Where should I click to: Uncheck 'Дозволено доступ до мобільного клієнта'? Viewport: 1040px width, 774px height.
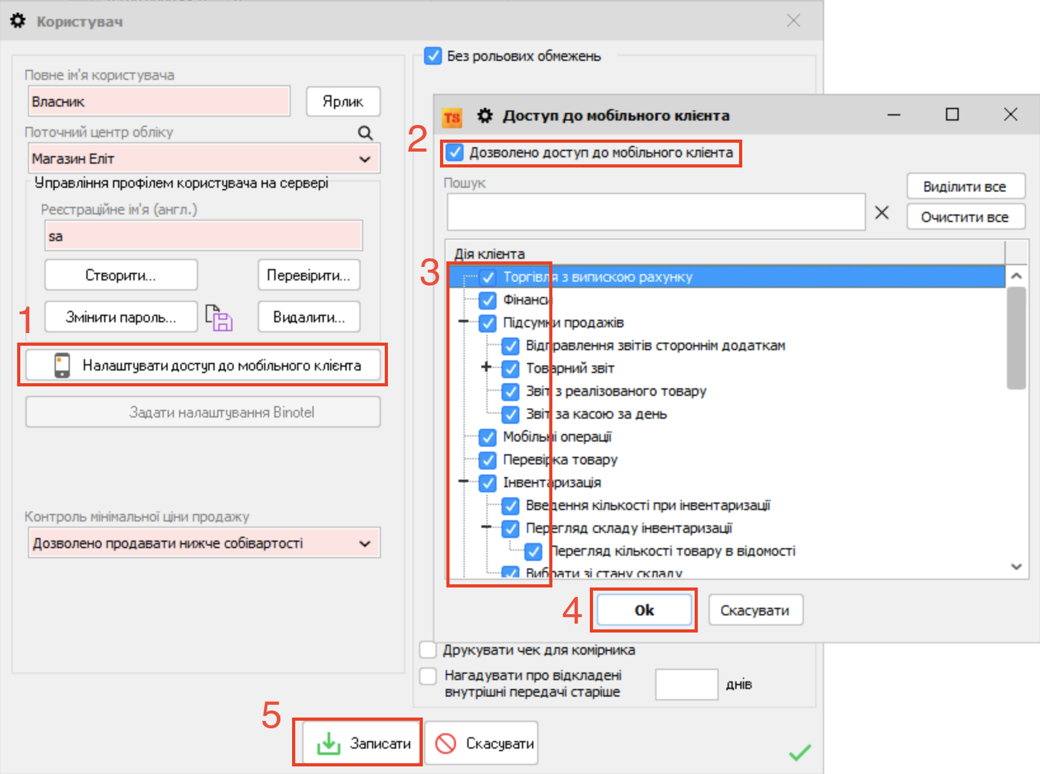point(455,153)
